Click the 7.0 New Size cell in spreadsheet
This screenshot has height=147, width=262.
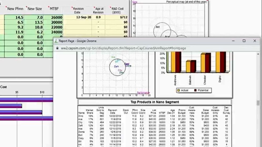pyautogui.click(x=34, y=17)
